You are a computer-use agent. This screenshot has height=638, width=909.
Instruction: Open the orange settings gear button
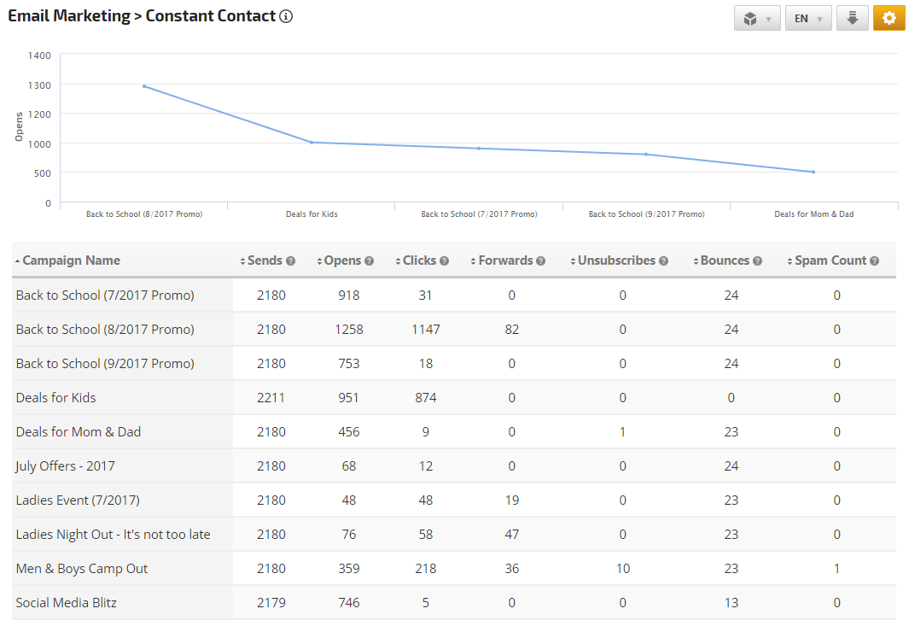click(x=889, y=18)
